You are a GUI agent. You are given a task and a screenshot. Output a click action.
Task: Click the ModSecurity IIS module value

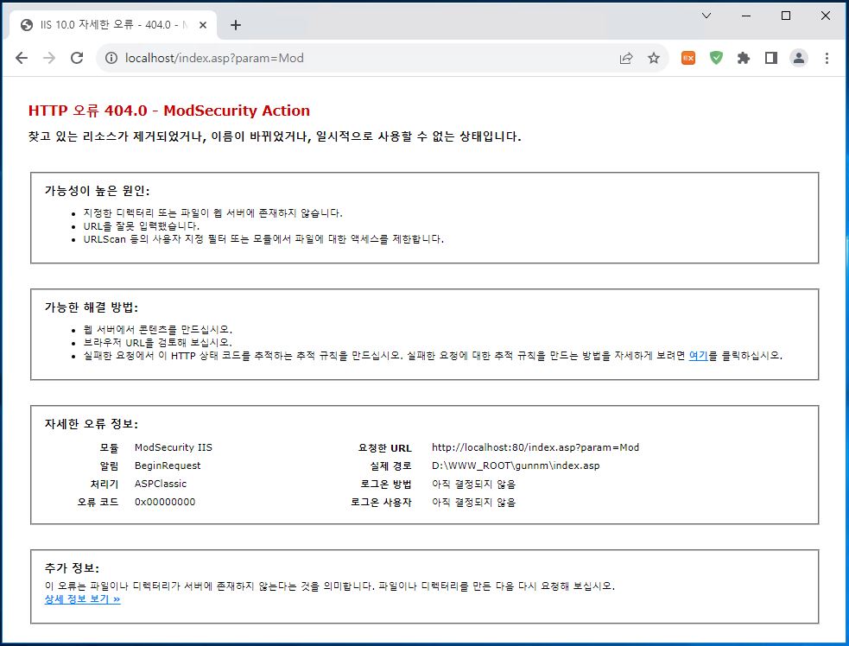(174, 447)
